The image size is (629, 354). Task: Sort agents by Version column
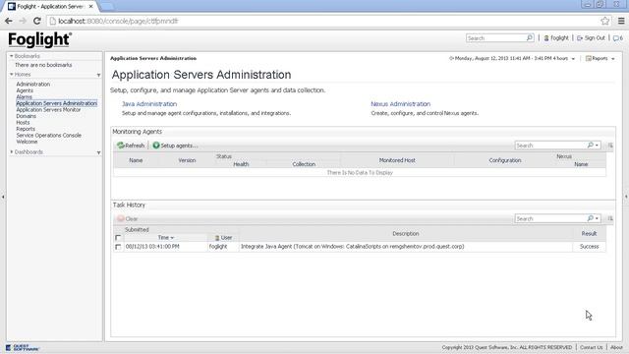[x=187, y=160]
